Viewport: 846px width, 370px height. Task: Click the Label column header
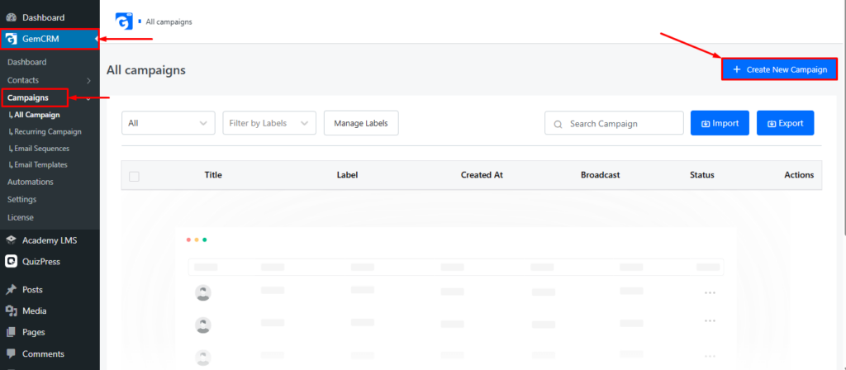(x=348, y=175)
